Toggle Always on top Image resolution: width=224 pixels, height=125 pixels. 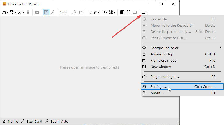(182, 54)
